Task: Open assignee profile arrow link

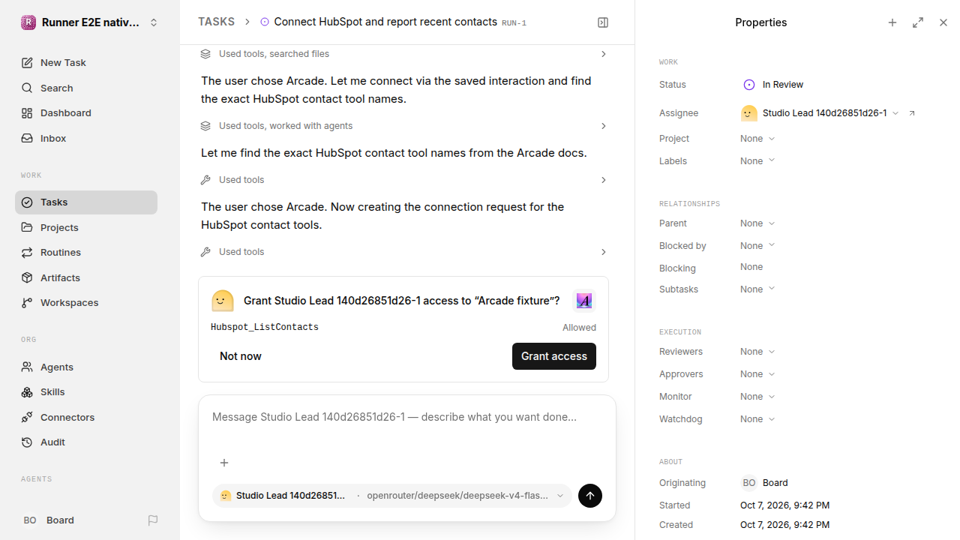Action: point(912,113)
